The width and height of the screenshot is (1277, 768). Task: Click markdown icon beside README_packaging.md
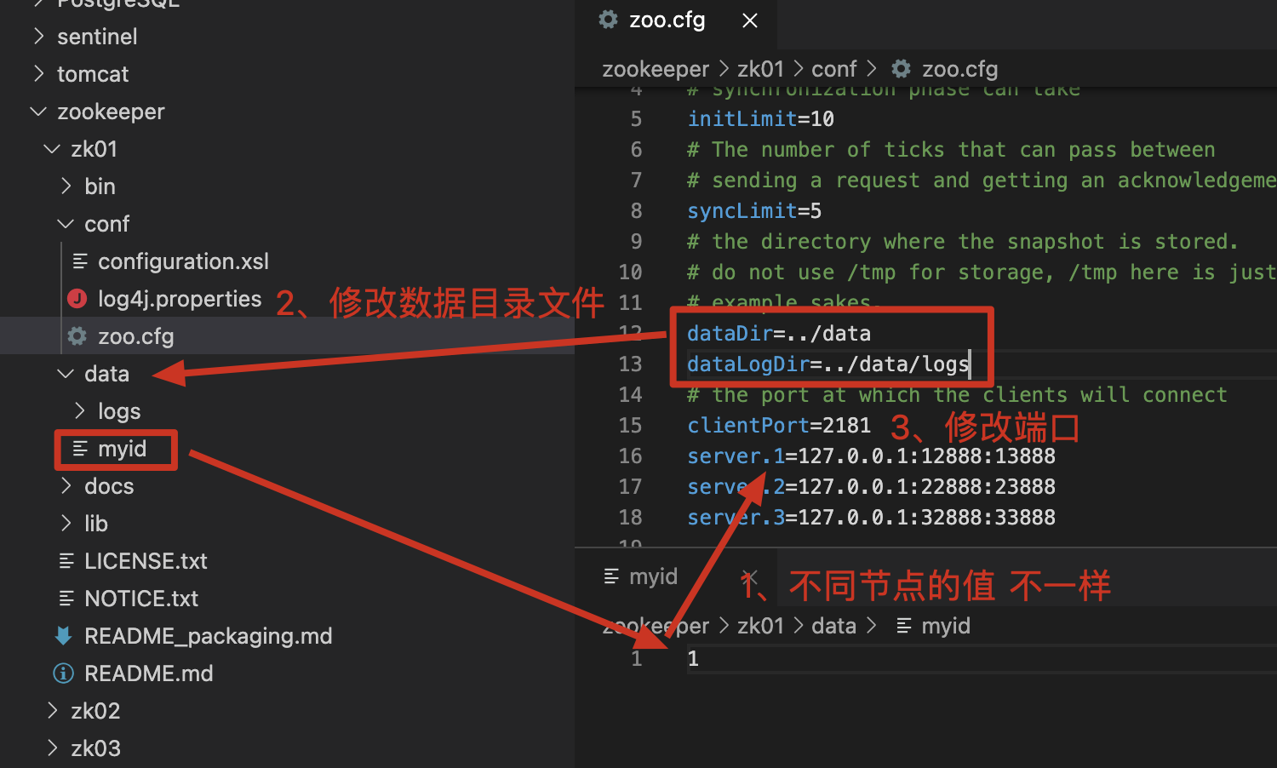coord(63,635)
